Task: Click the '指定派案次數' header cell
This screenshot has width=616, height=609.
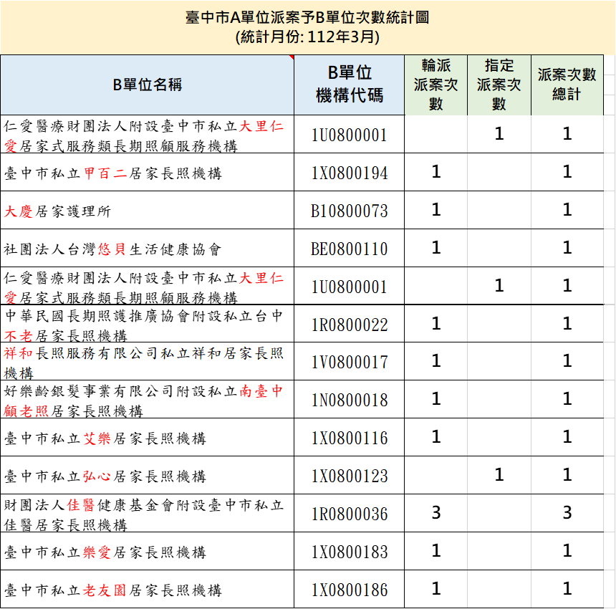Action: [x=499, y=85]
